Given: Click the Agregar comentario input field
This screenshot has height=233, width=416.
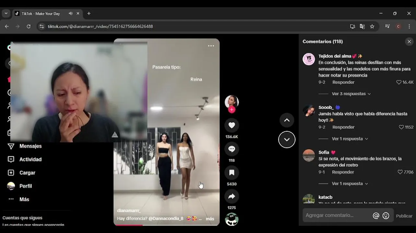Looking at the screenshot, I should point(337,215).
